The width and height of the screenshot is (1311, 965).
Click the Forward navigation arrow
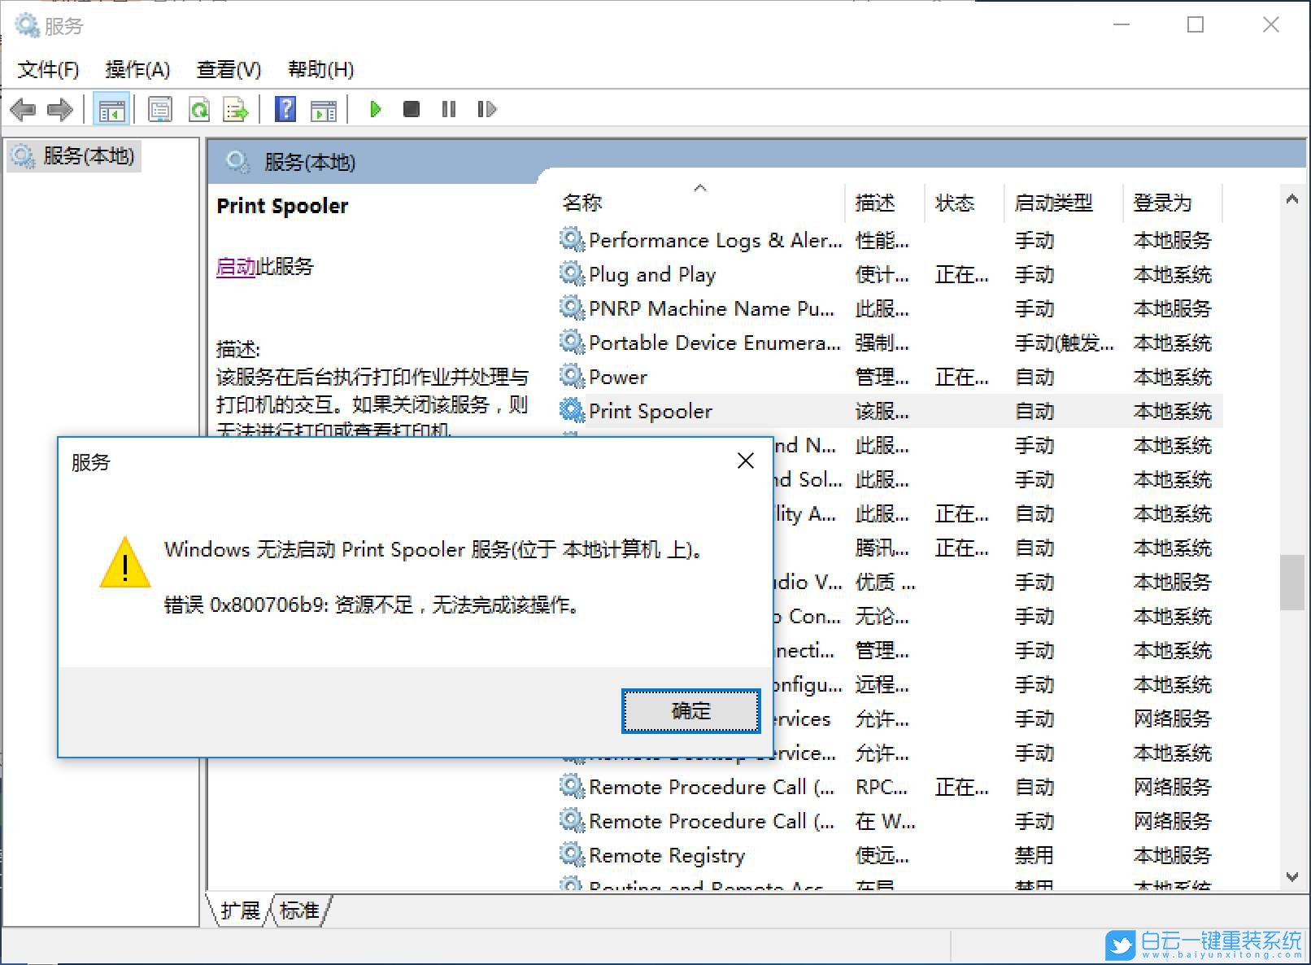coord(59,109)
